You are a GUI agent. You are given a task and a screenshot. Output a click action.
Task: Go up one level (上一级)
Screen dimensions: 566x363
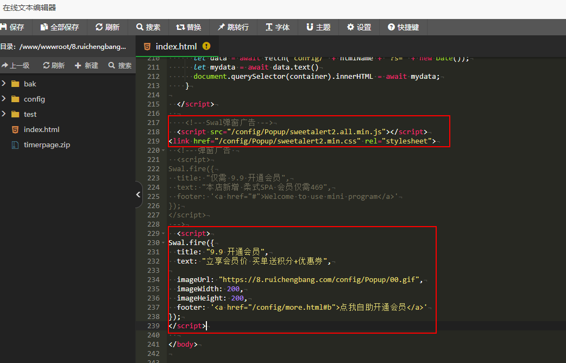[x=15, y=65]
